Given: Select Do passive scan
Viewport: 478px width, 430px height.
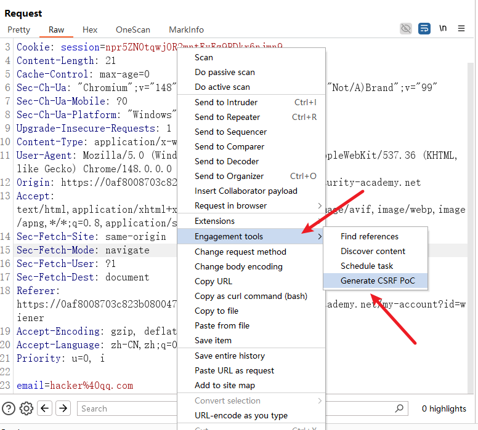Looking at the screenshot, I should click(x=251, y=72).
